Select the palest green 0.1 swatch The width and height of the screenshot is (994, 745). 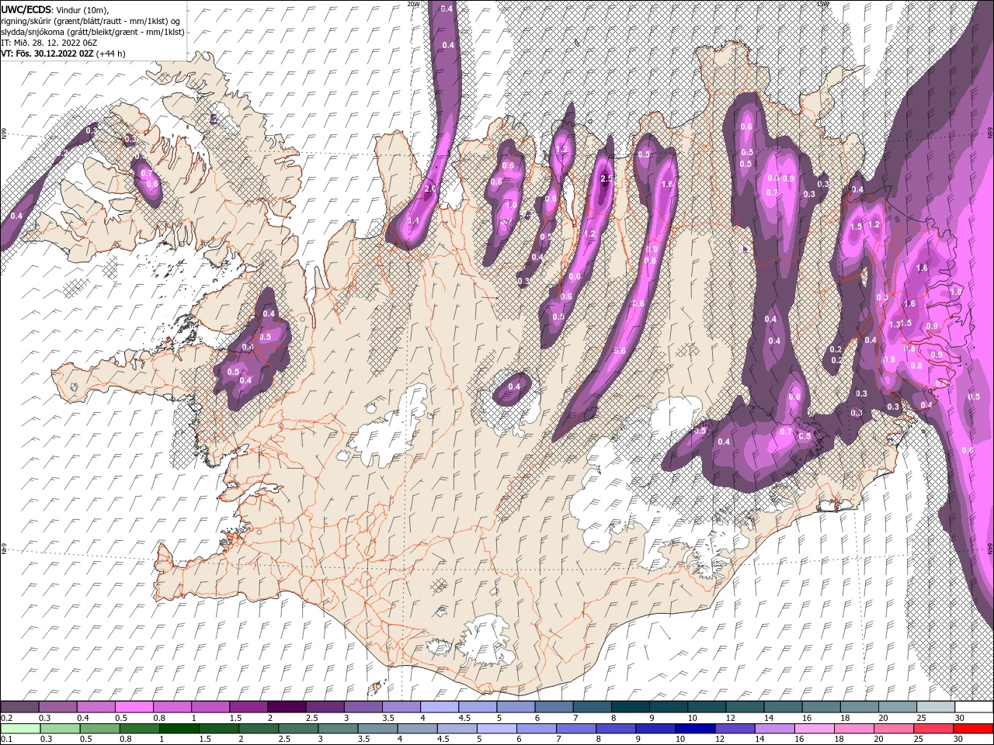tap(19, 729)
